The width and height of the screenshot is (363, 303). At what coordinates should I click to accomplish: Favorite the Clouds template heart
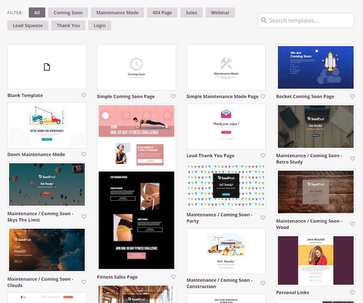(x=84, y=282)
